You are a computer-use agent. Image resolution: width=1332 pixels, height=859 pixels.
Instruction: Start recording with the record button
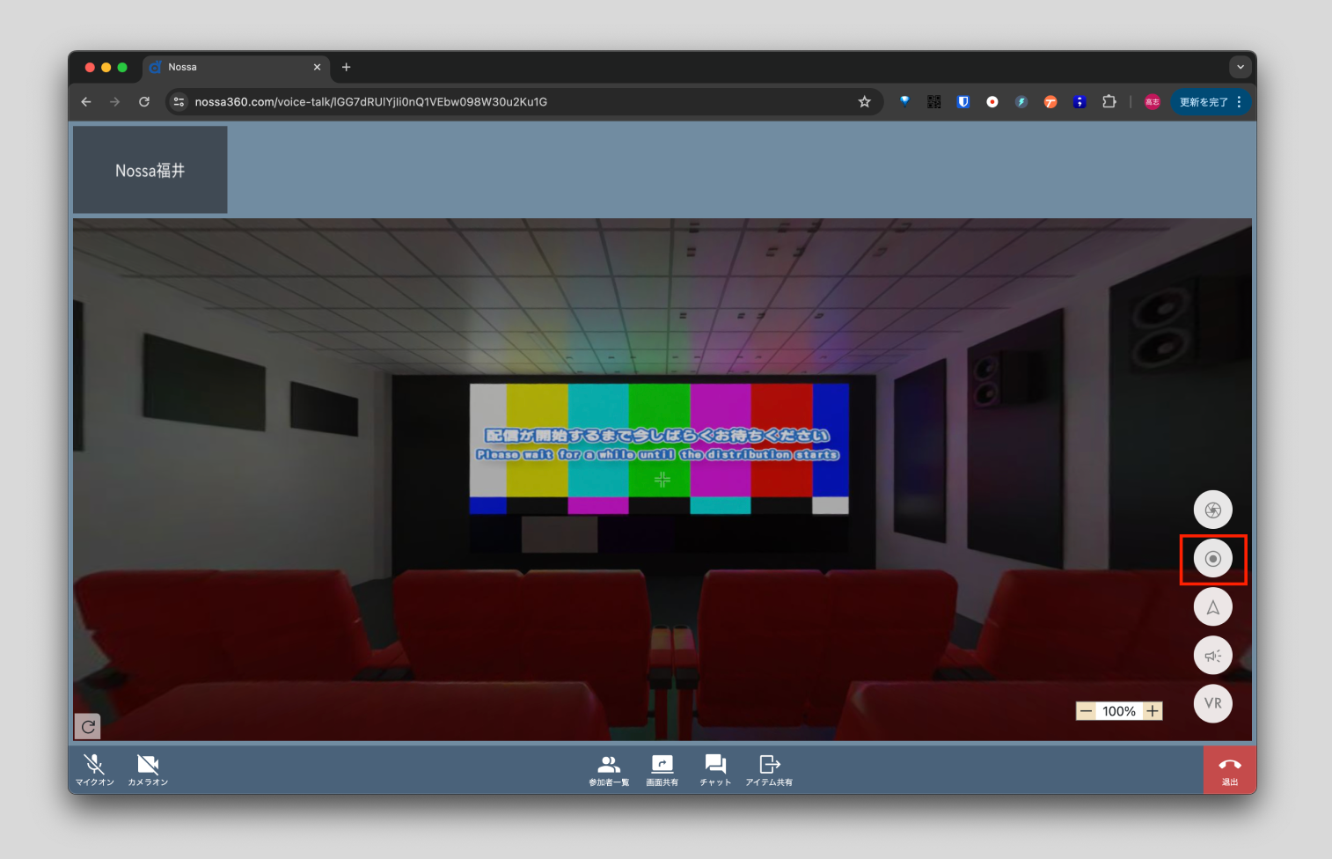(1212, 558)
